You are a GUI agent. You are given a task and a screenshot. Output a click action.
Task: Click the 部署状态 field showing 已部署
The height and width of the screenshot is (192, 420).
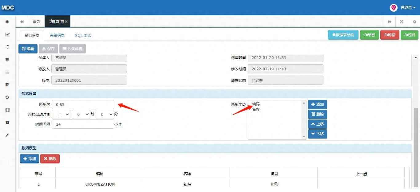[x=286, y=80]
